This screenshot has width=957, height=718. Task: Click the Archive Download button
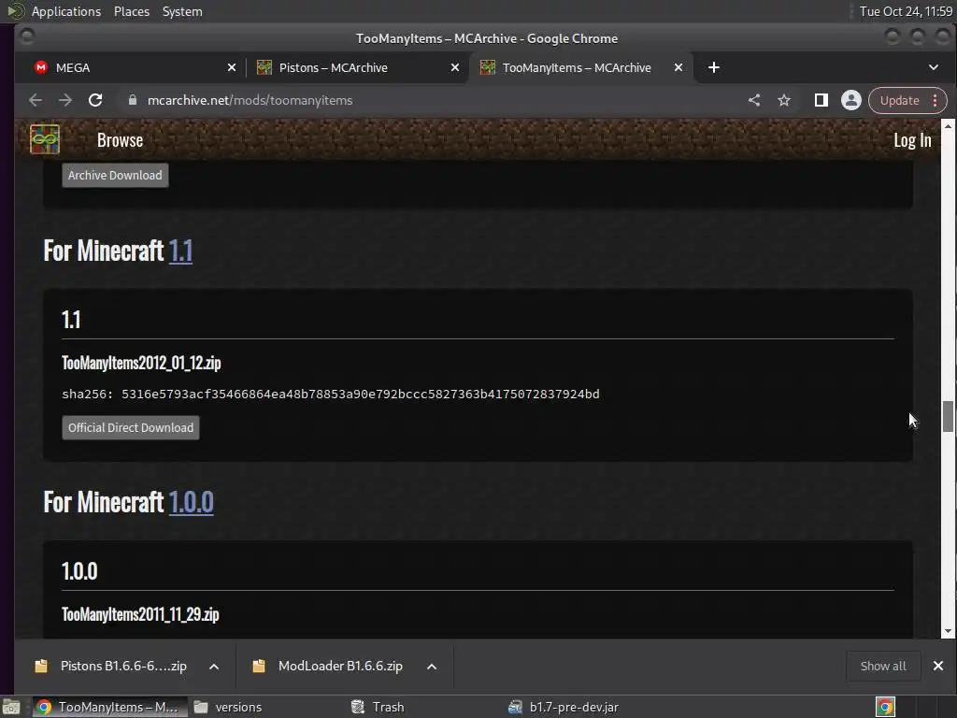(x=115, y=175)
